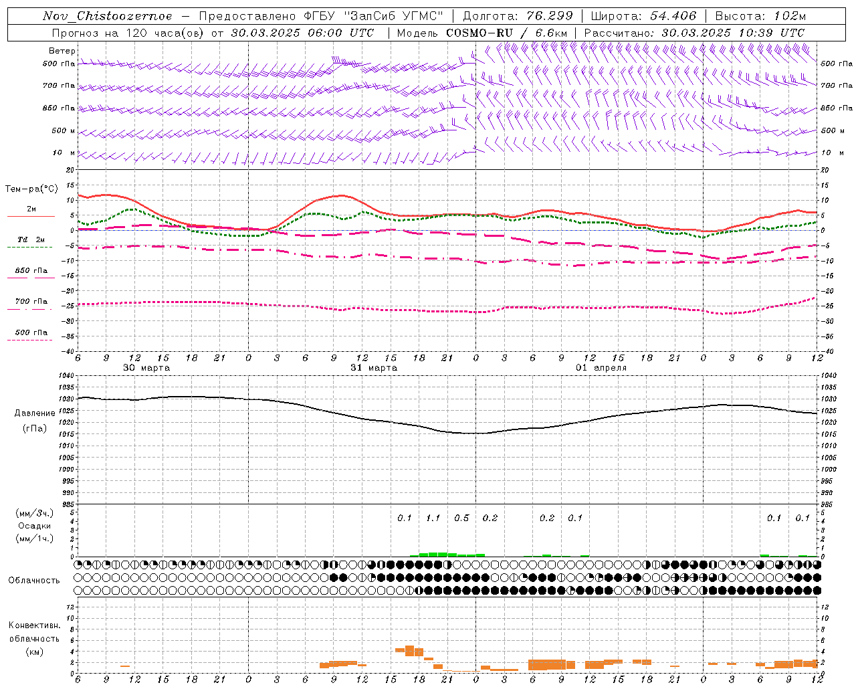
Task: Click the 01 апреля date label
Action: [x=601, y=368]
